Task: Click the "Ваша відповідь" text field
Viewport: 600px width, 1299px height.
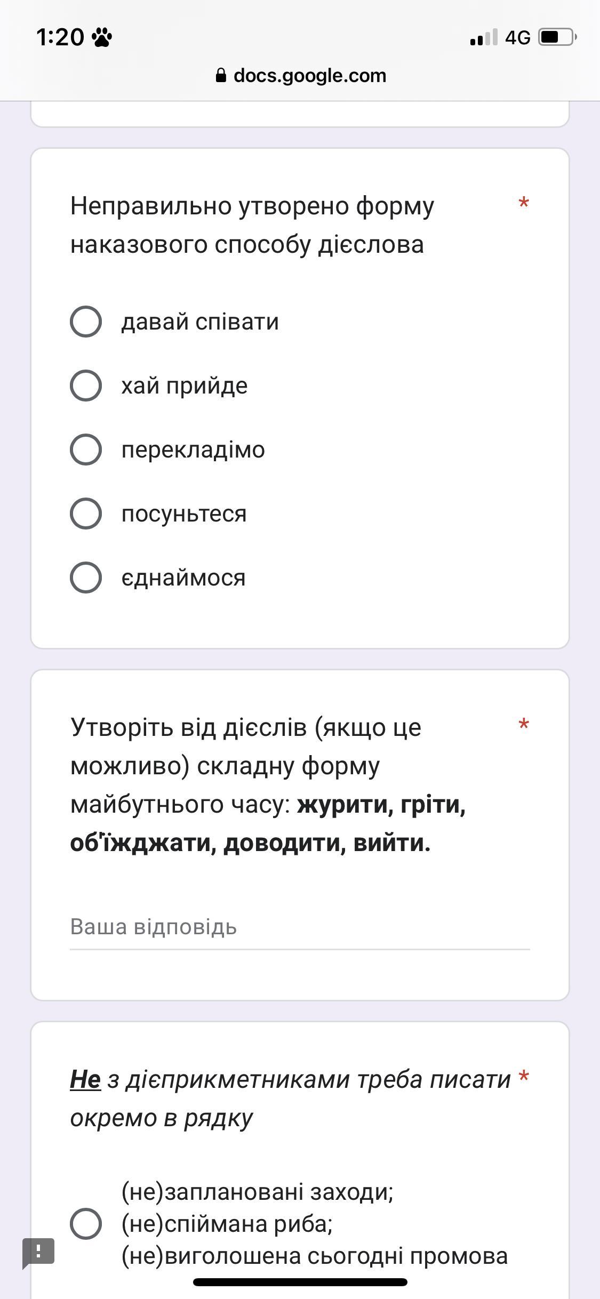Action: tap(299, 927)
